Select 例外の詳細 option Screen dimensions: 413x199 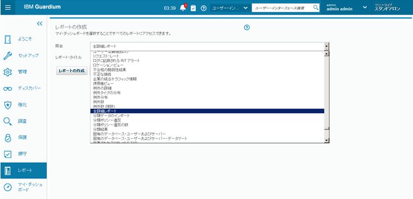(x=207, y=88)
